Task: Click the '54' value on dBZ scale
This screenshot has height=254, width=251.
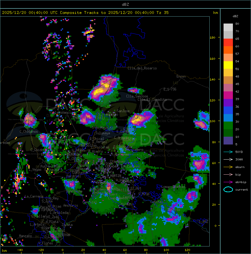Action: (x=237, y=62)
